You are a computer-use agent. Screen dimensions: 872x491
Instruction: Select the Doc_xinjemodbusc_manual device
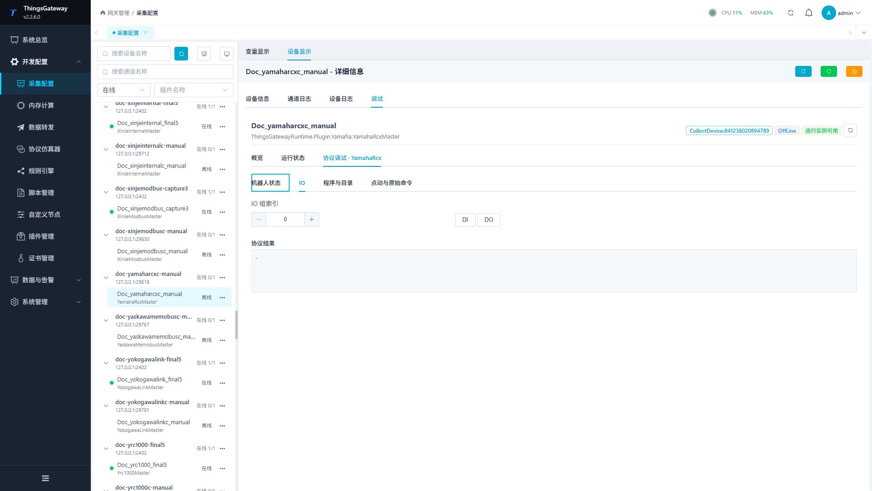tap(169, 255)
